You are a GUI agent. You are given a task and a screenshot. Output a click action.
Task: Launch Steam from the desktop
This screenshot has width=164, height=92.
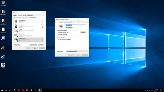click(x=3, y=57)
